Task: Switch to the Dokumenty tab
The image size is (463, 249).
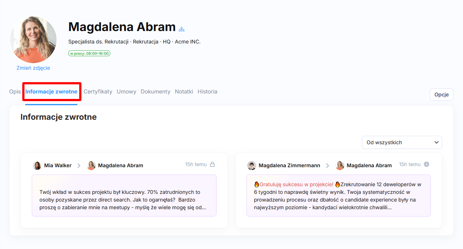Action: click(156, 92)
